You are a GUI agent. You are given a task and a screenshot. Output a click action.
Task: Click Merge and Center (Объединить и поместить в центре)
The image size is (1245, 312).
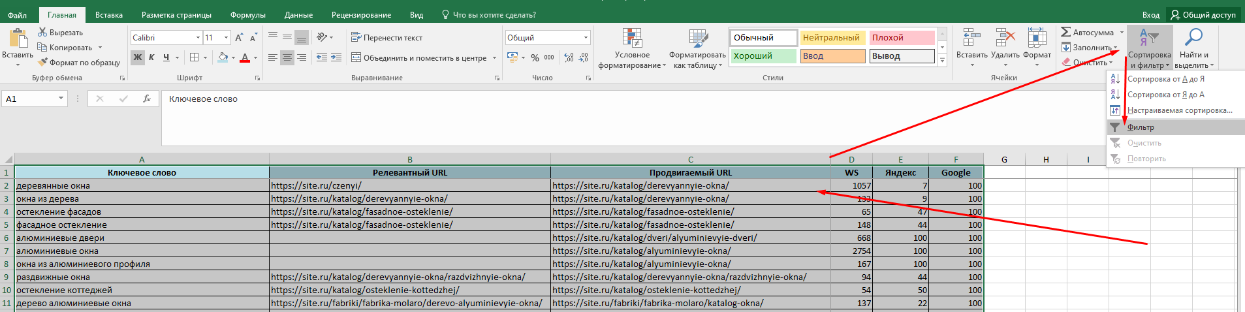[x=419, y=57]
